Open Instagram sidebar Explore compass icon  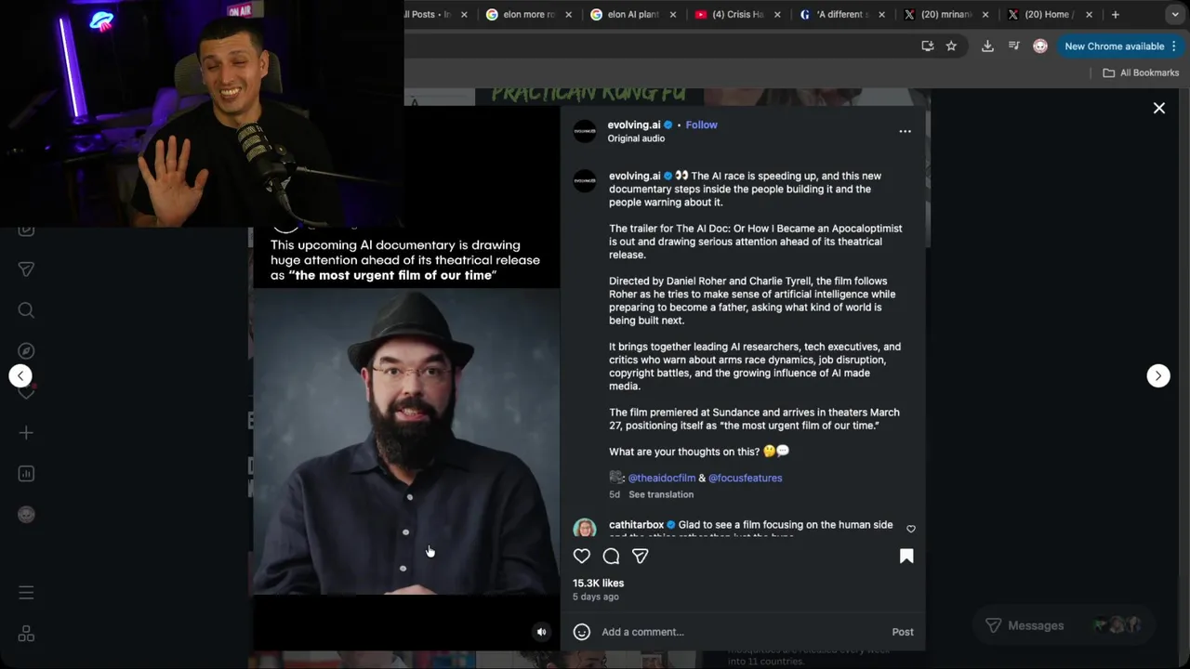tap(26, 351)
